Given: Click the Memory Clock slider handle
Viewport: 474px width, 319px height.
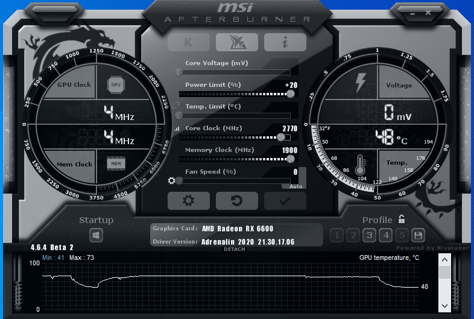Looking at the screenshot, I should [291, 159].
